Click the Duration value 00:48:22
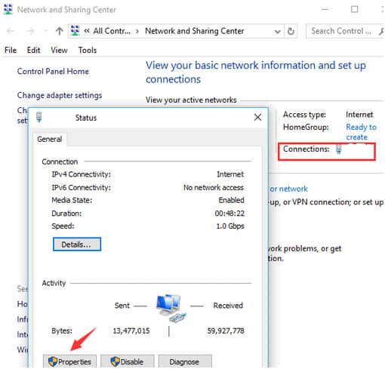The height and width of the screenshot is (369, 385). coord(229,214)
